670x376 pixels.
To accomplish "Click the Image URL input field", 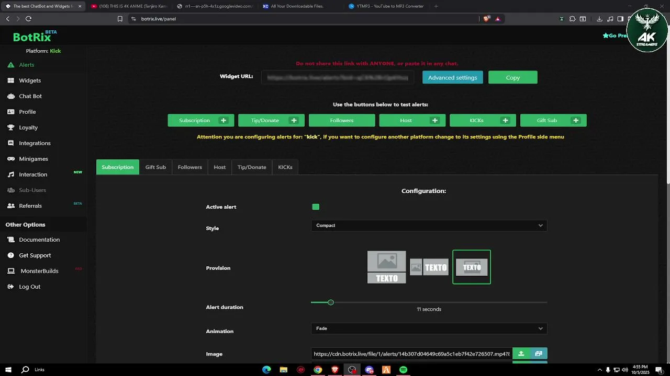I will [x=411, y=354].
